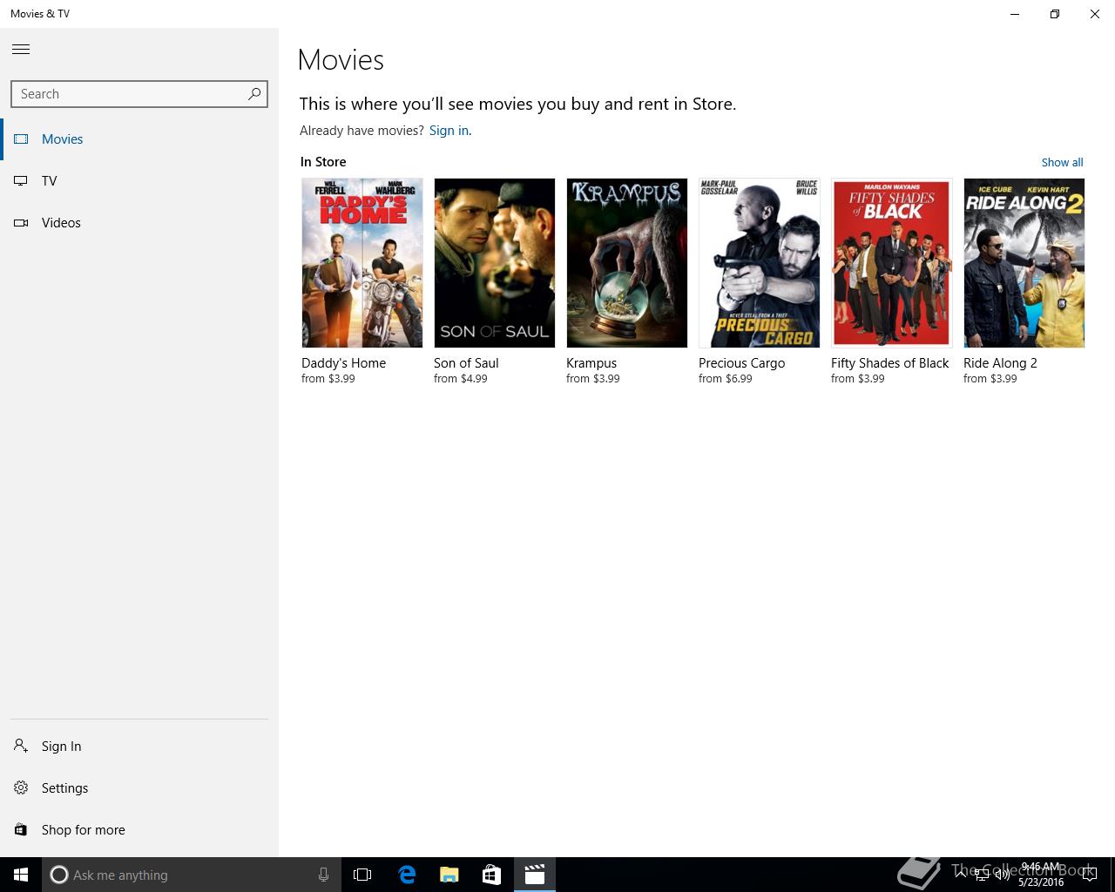Click the Movies & TV taskbar icon

point(534,875)
